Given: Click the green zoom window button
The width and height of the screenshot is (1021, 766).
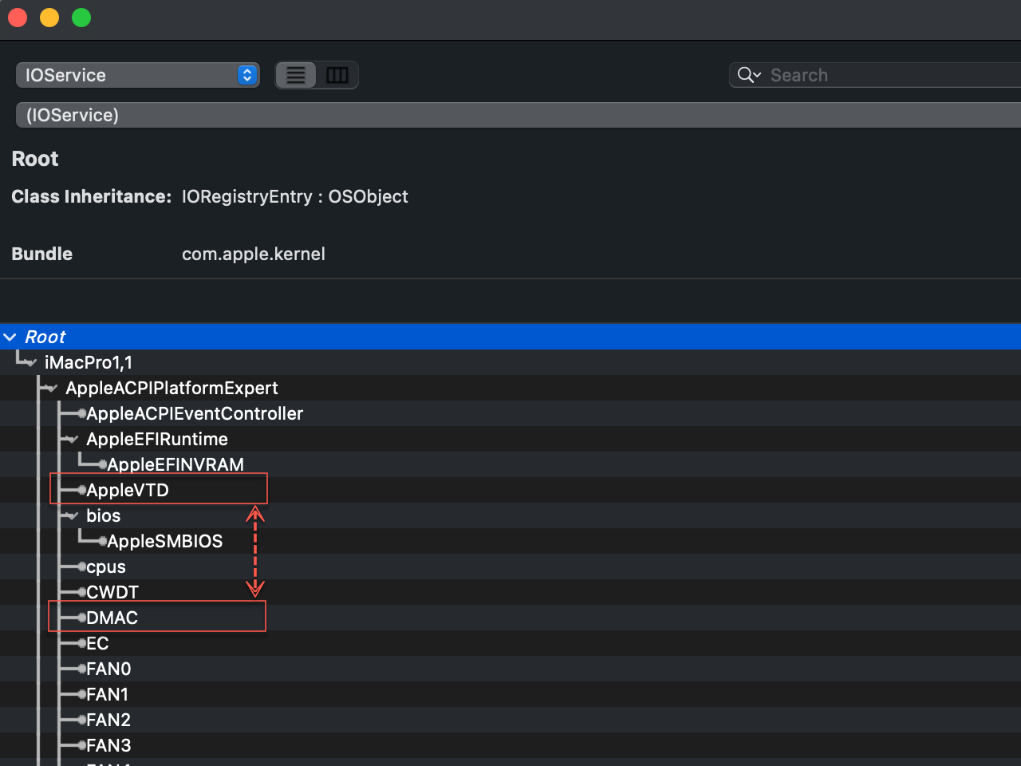Looking at the screenshot, I should coord(81,18).
